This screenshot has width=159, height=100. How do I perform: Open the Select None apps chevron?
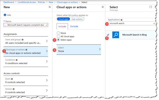pyautogui.click(x=100, y=49)
